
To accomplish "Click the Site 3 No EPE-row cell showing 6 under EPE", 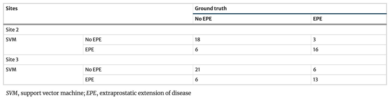I will [349, 70].
